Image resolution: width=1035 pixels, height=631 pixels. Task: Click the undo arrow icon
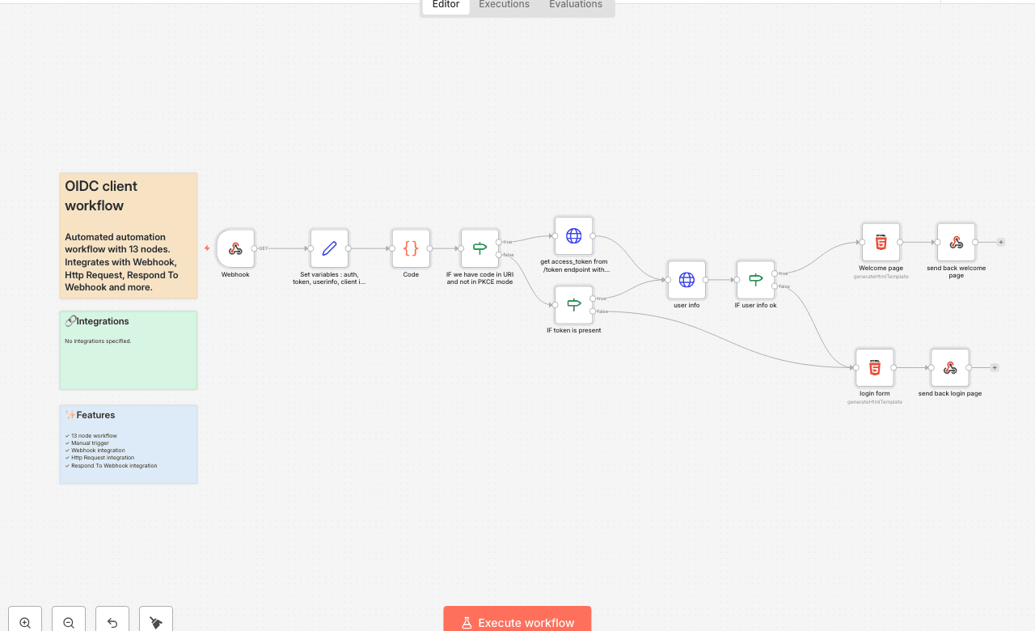point(112,619)
